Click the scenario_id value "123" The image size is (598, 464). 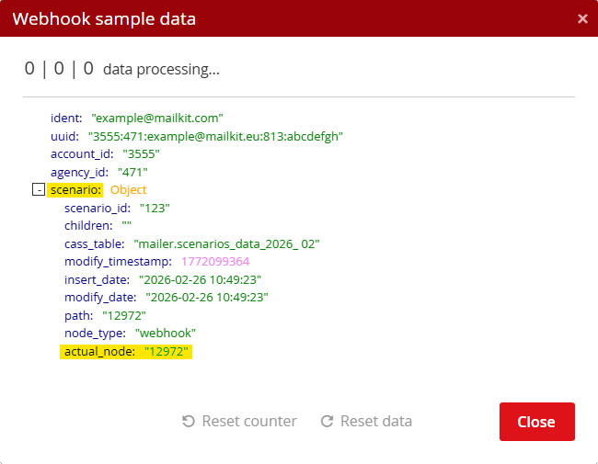(x=155, y=208)
